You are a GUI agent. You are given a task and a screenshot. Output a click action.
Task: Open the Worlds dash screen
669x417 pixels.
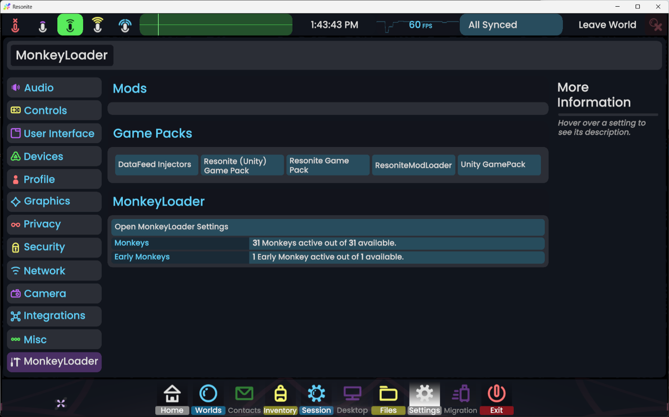pyautogui.click(x=208, y=399)
